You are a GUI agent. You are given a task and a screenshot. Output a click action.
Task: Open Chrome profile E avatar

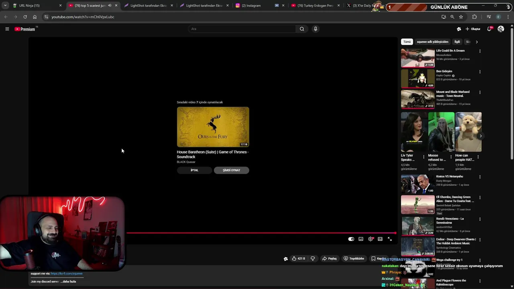[498, 17]
